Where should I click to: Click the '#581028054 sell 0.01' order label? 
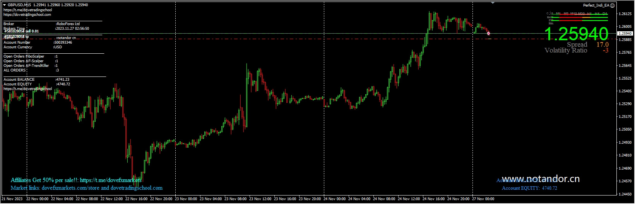coord(22,31)
